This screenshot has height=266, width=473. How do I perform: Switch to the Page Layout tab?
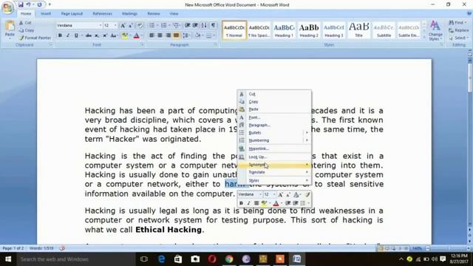72,13
